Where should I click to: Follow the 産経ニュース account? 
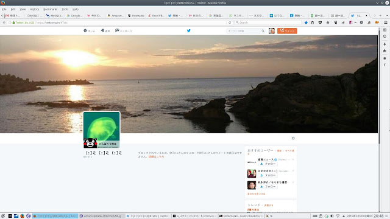click(268, 164)
